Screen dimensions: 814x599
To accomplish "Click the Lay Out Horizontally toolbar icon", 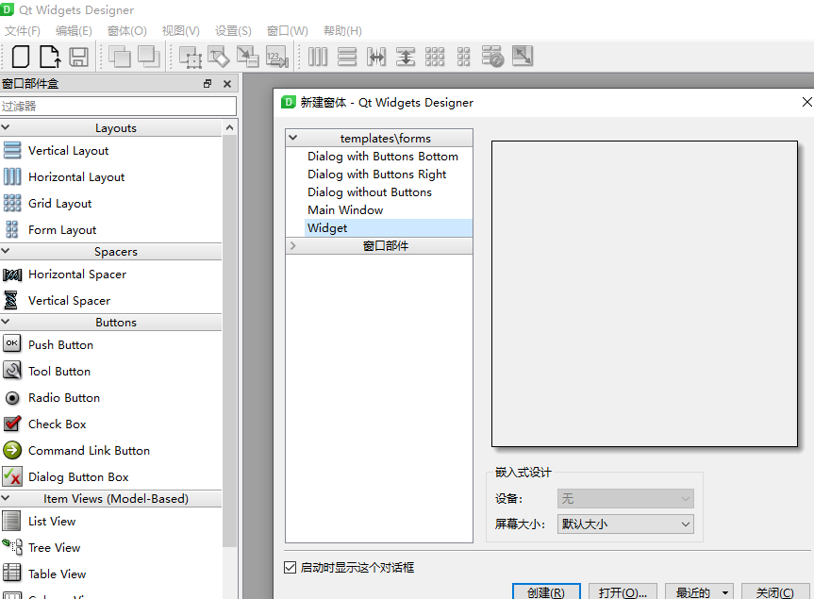I will (318, 57).
